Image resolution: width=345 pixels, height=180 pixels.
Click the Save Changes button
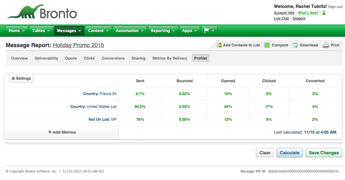(x=323, y=153)
